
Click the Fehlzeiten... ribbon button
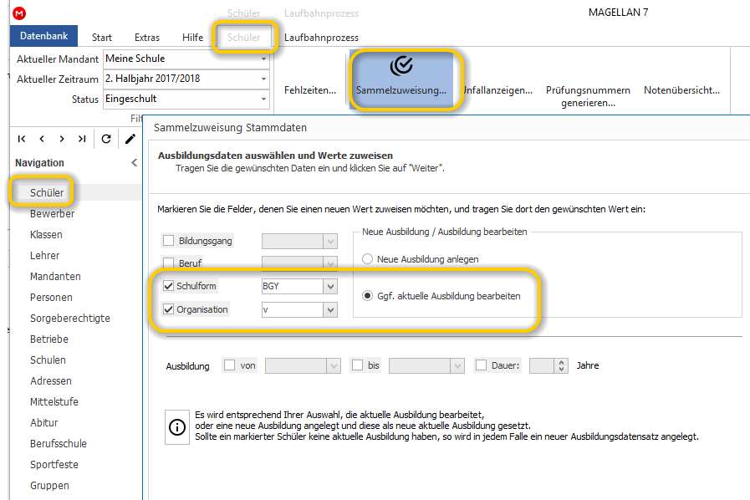tap(310, 90)
